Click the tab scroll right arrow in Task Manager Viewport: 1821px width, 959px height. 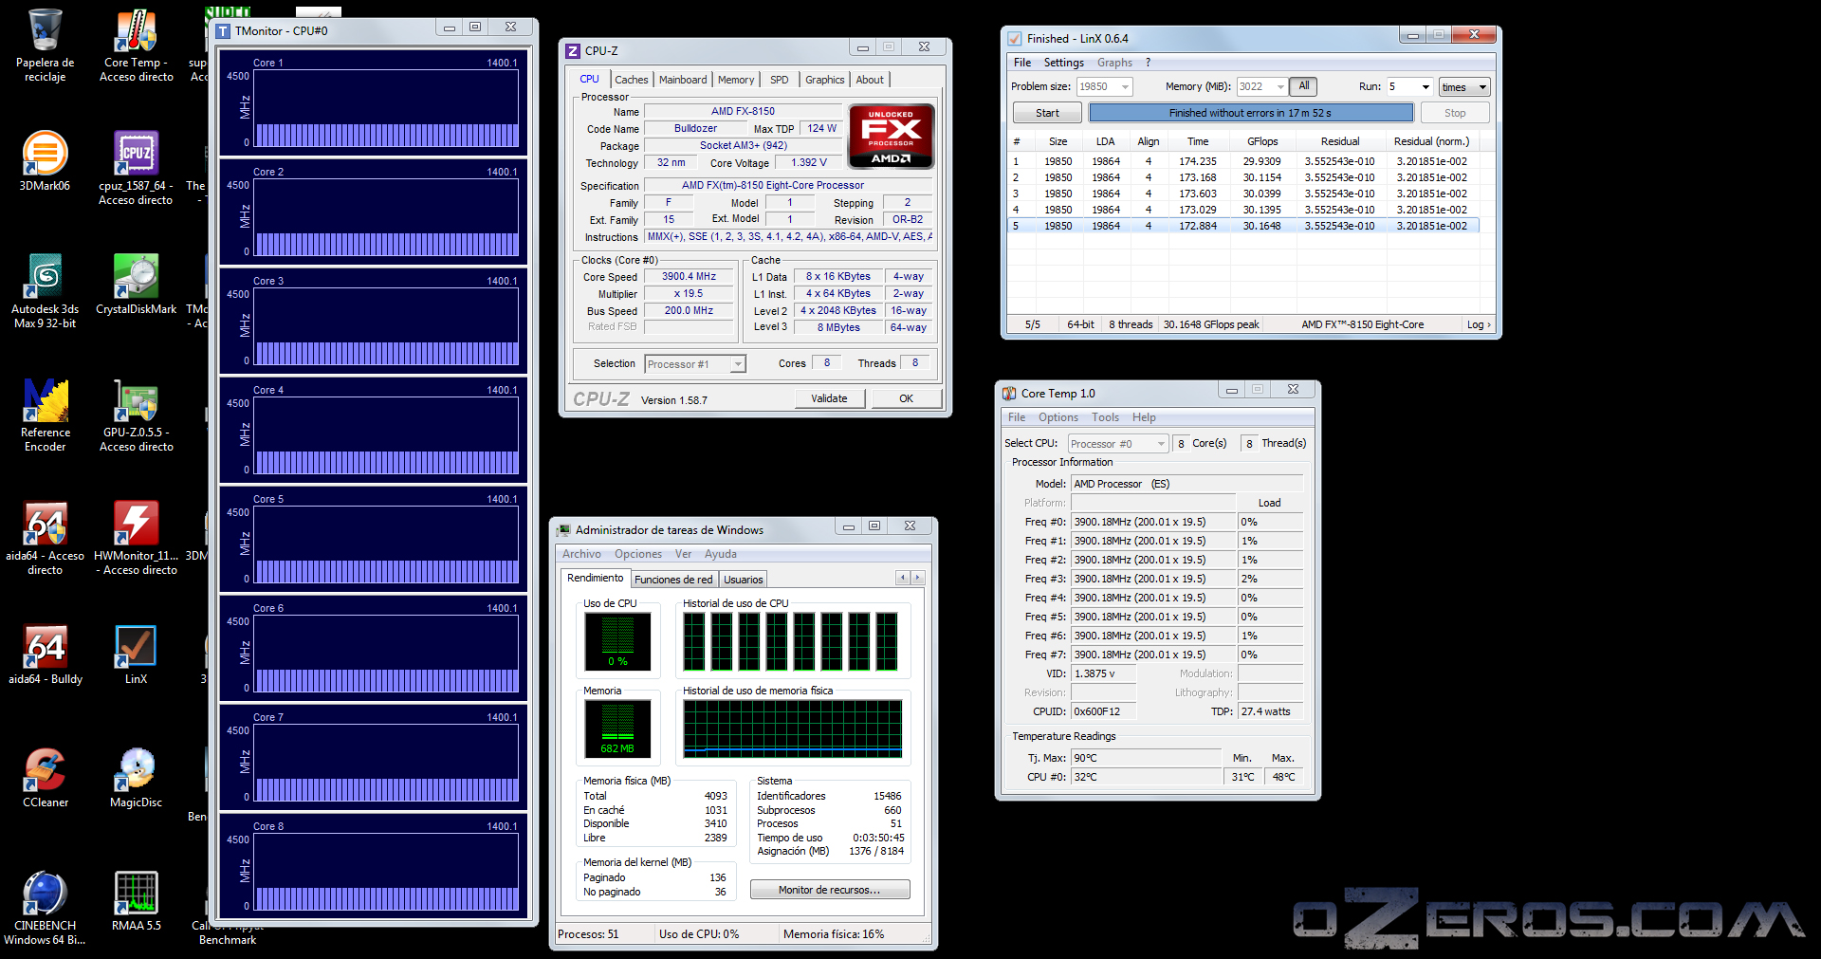[917, 578]
